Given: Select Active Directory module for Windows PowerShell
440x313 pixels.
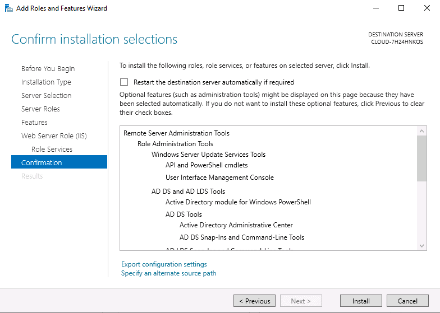Looking at the screenshot, I should (x=238, y=202).
